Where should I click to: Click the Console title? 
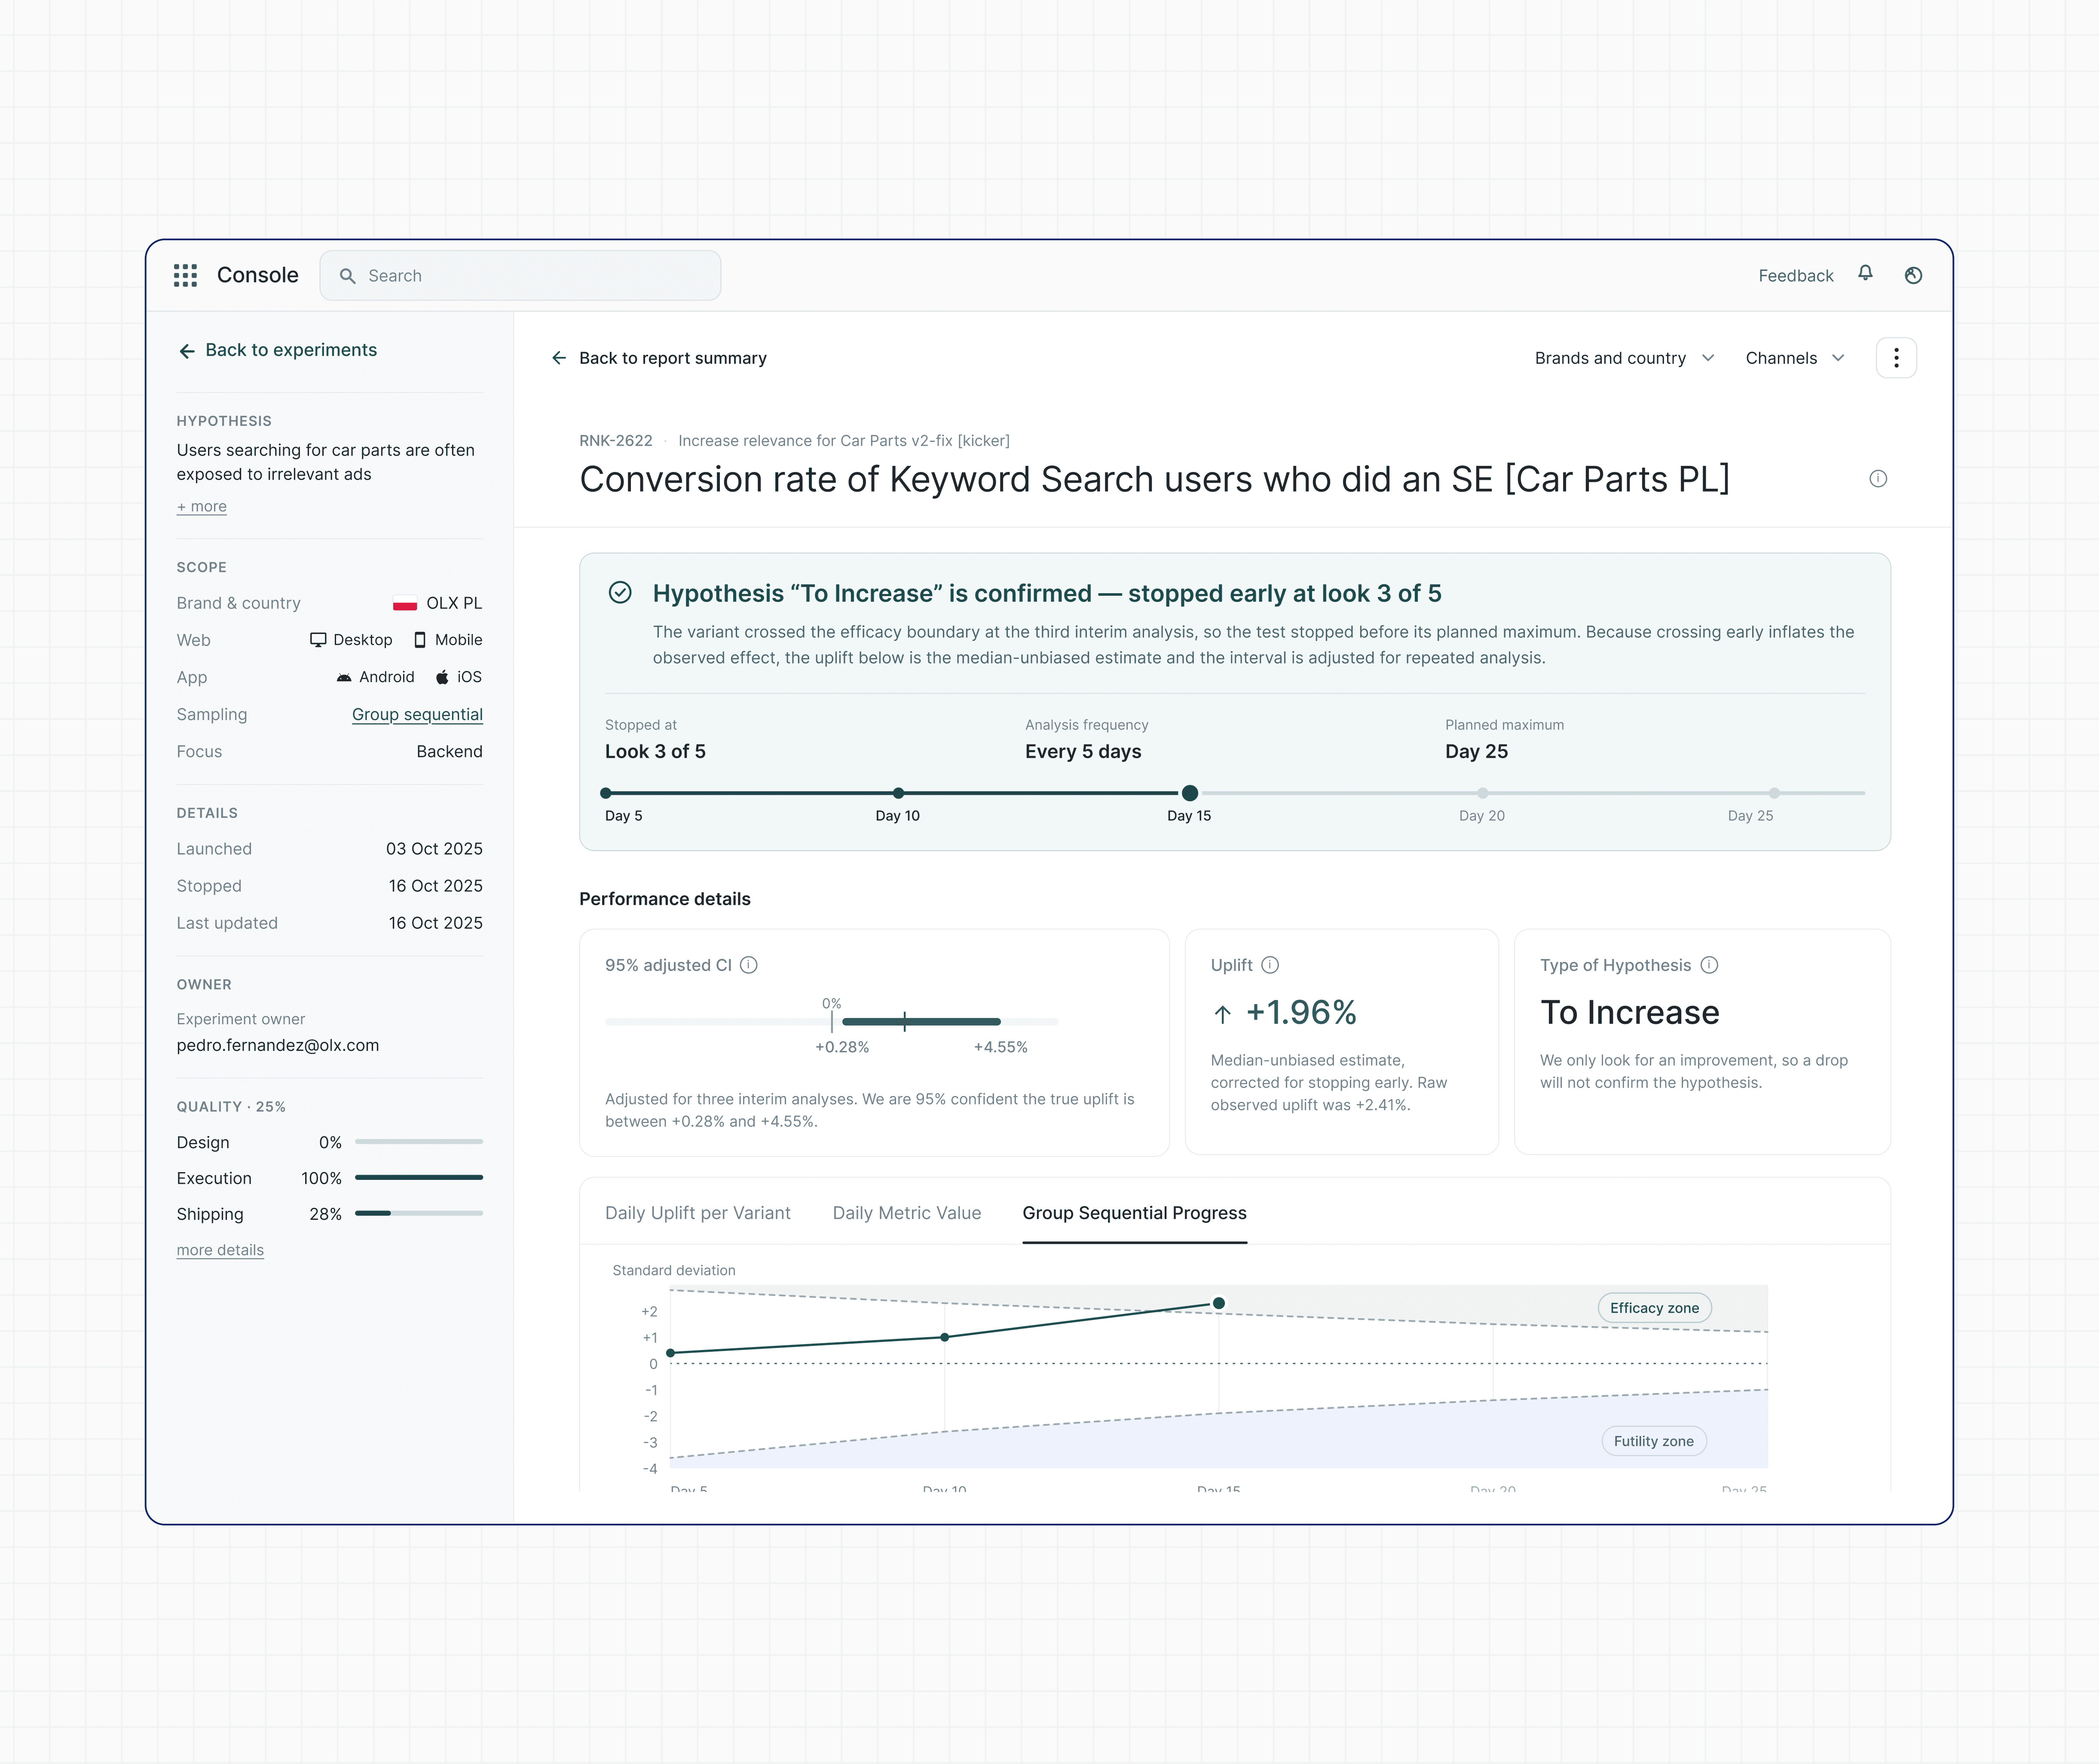click(258, 275)
